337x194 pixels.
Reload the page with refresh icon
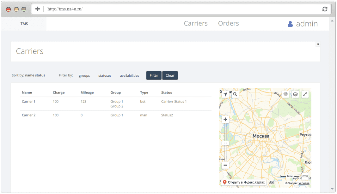325,9
